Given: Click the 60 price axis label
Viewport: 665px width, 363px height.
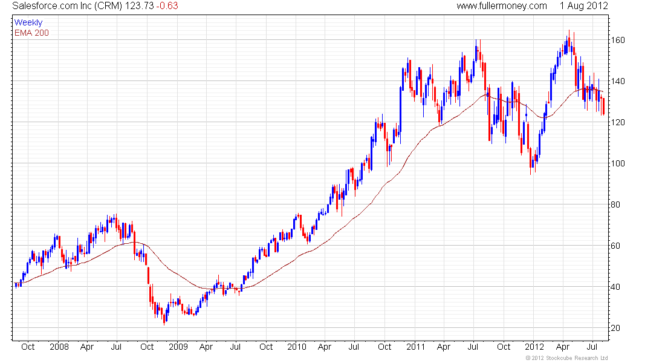Looking at the screenshot, I should pyautogui.click(x=615, y=246).
